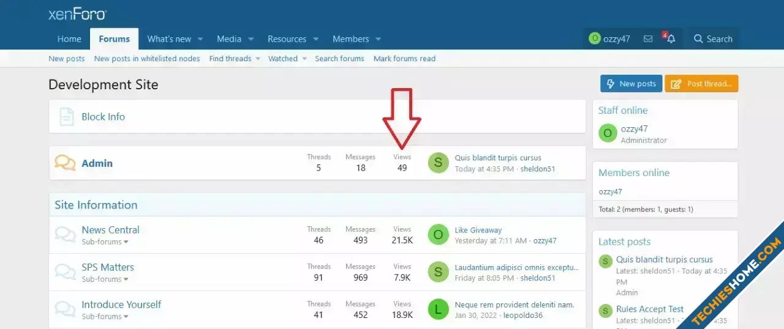Click Total members and guests line
The width and height of the screenshot is (784, 329).
point(646,209)
